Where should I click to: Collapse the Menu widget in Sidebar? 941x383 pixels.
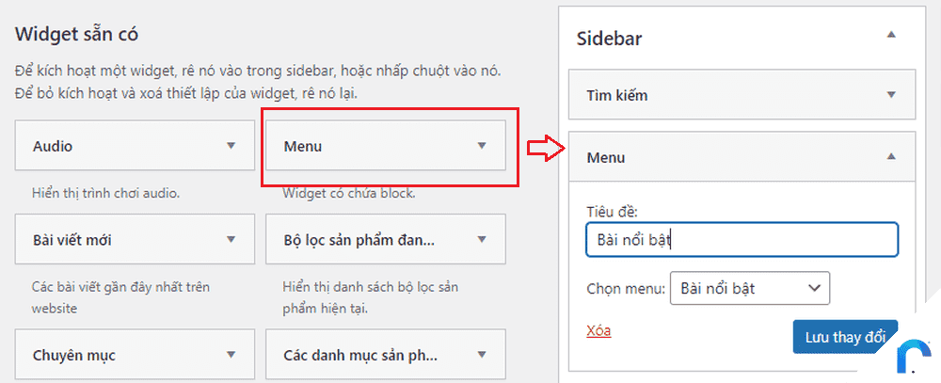coord(891,156)
